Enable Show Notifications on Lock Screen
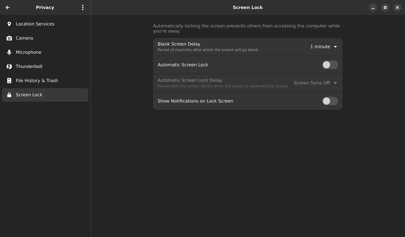Image resolution: width=405 pixels, height=237 pixels. pos(330,101)
